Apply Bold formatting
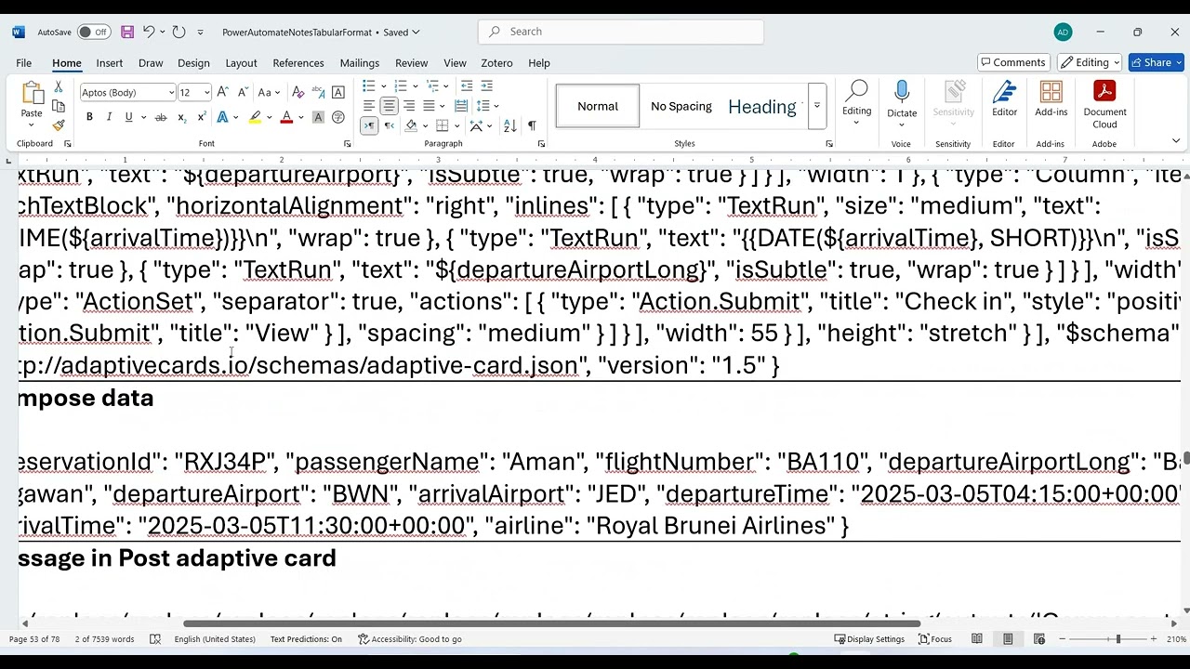This screenshot has height=669, width=1190. pyautogui.click(x=89, y=117)
